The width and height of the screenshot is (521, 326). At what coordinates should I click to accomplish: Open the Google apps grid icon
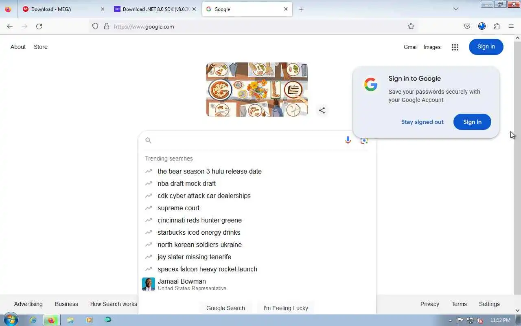point(455,47)
